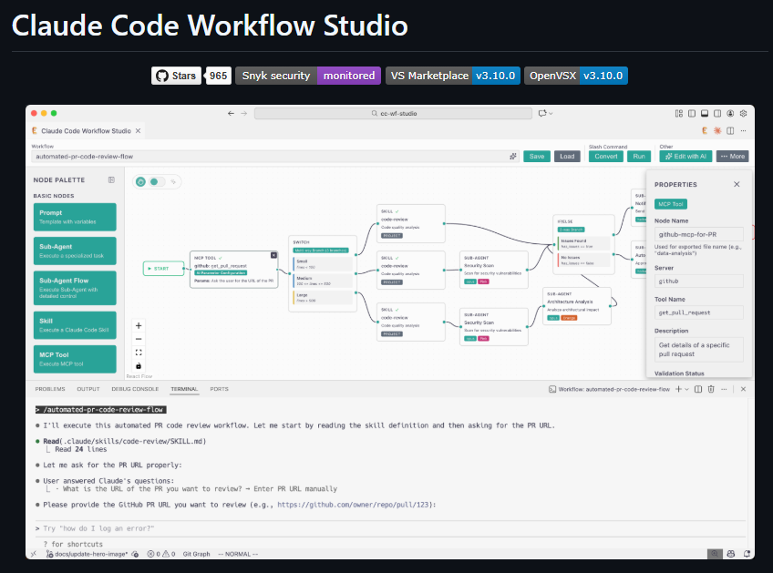773x573 pixels.
Task: Zoom out on the workflow canvas
Action: point(139,339)
